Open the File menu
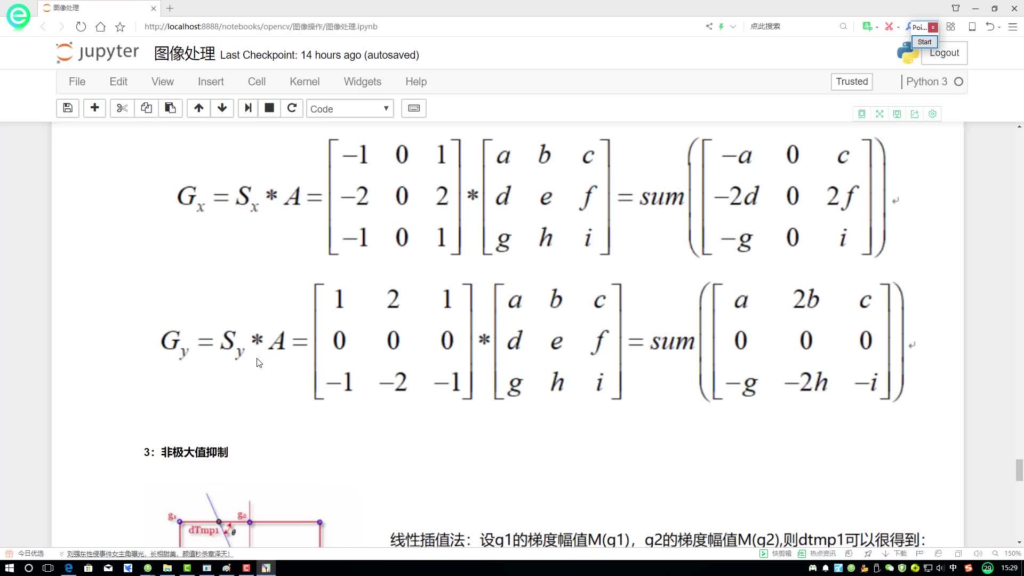The width and height of the screenshot is (1024, 576). 77,81
